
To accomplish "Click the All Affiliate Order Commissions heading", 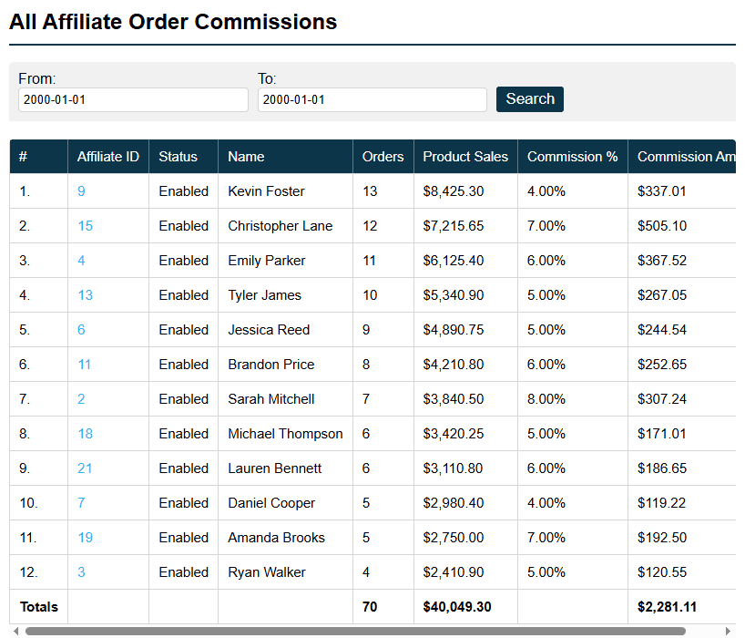I will (173, 22).
